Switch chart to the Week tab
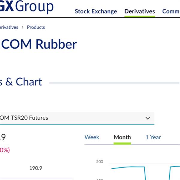Image resolution: width=180 pixels, height=180 pixels. point(92,137)
